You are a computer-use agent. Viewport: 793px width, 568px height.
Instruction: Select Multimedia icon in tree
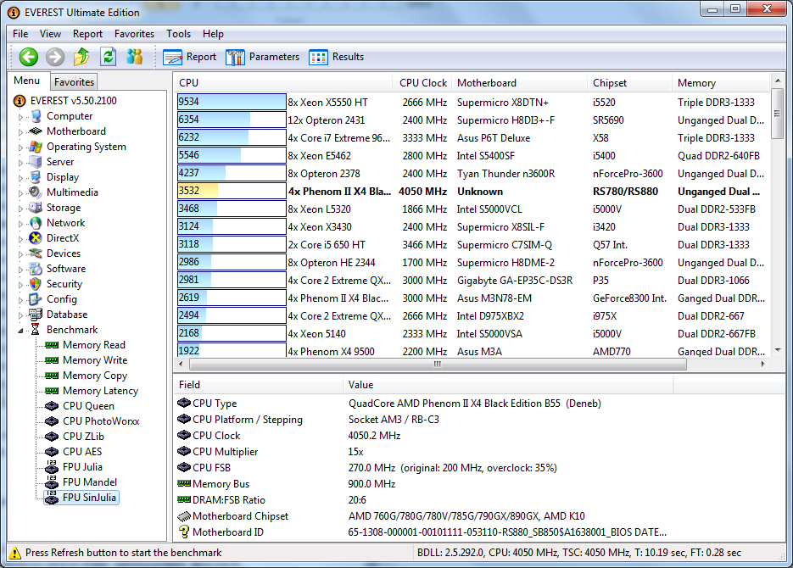pos(36,192)
